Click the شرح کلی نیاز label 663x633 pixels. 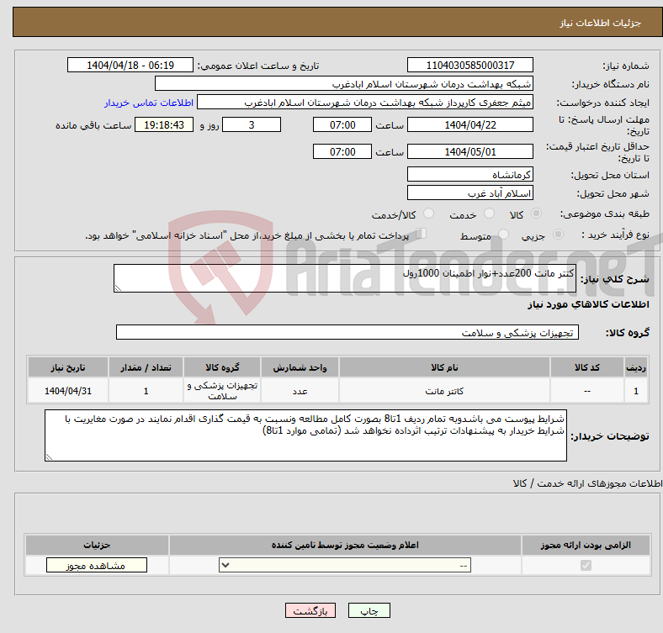tap(615, 279)
